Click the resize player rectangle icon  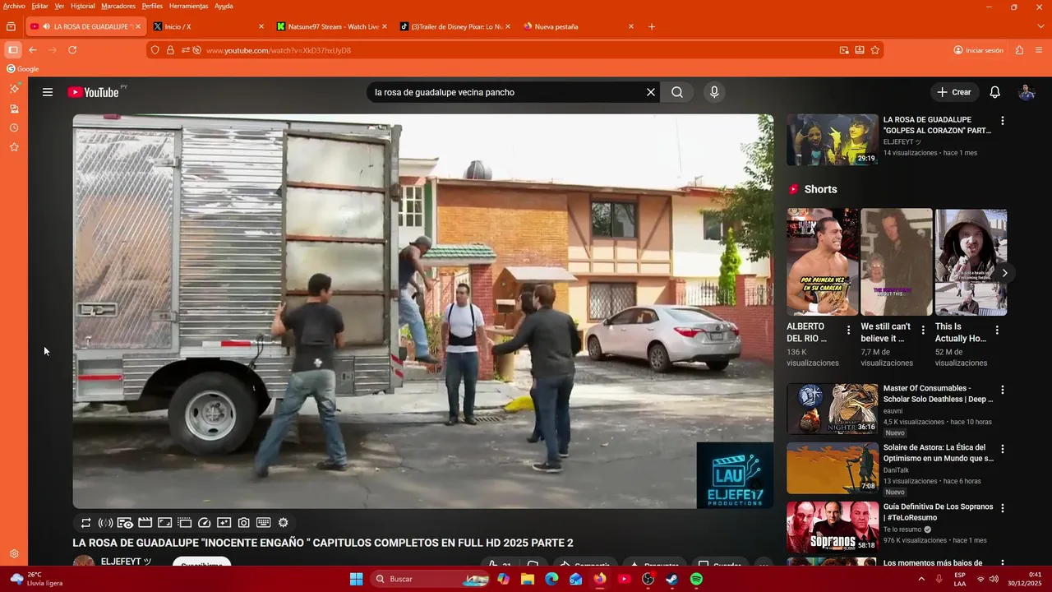pyautogui.click(x=164, y=523)
